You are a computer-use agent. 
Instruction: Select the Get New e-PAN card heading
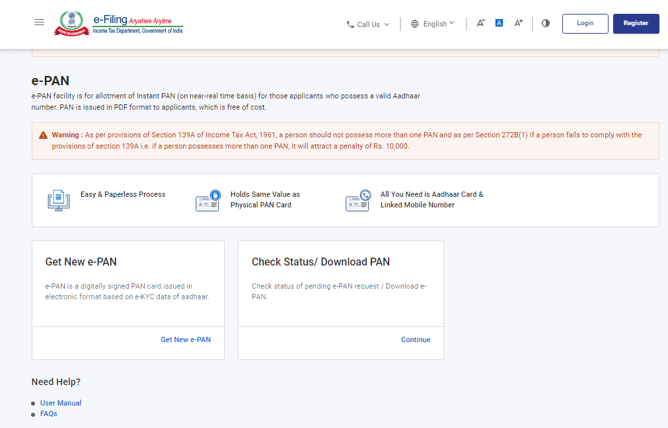81,262
